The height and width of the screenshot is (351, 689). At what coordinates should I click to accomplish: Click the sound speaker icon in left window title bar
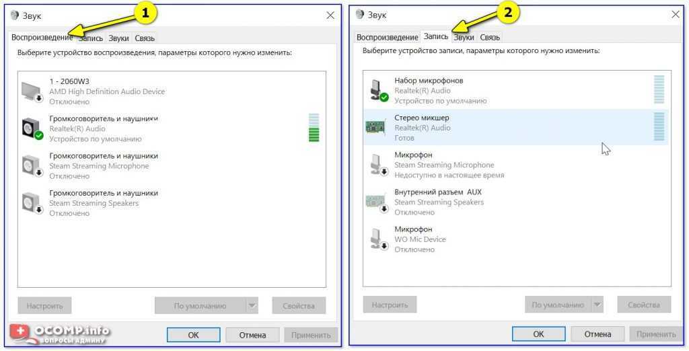pyautogui.click(x=15, y=15)
